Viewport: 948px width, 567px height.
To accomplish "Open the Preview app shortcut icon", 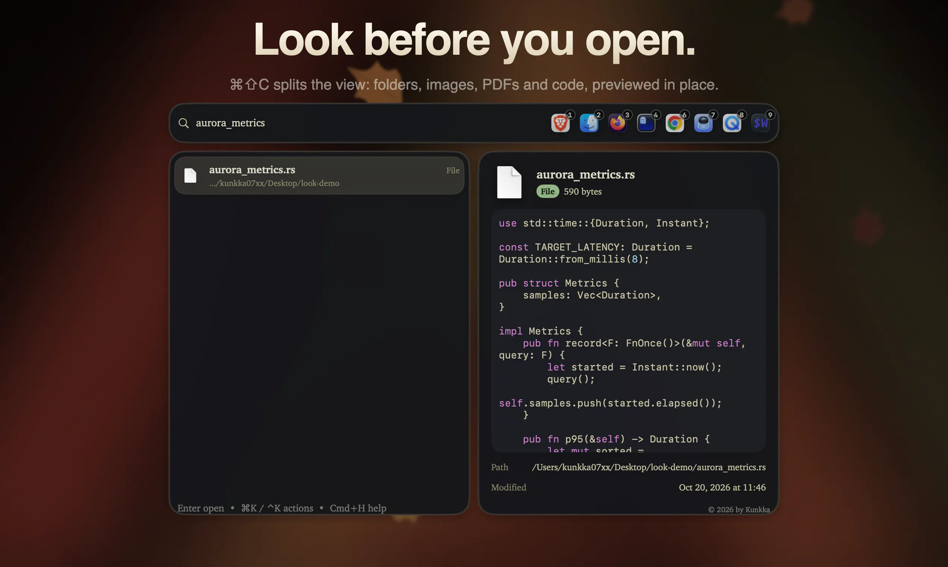I will [704, 123].
